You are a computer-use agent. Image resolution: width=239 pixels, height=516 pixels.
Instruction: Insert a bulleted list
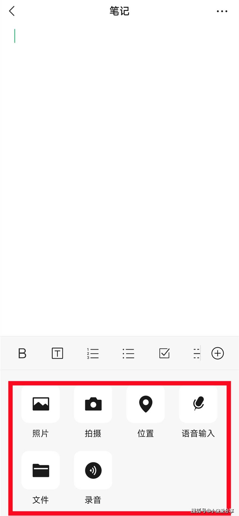click(128, 353)
